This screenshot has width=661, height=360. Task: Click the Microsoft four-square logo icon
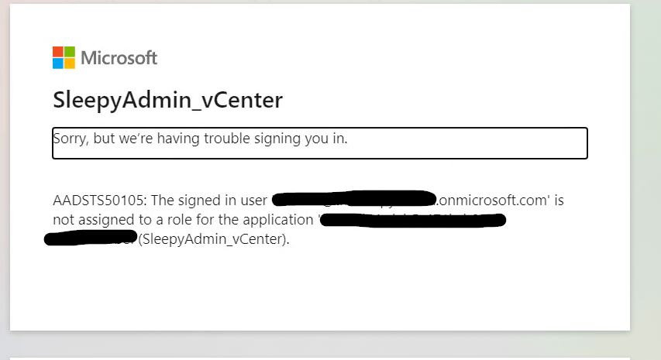[64, 57]
